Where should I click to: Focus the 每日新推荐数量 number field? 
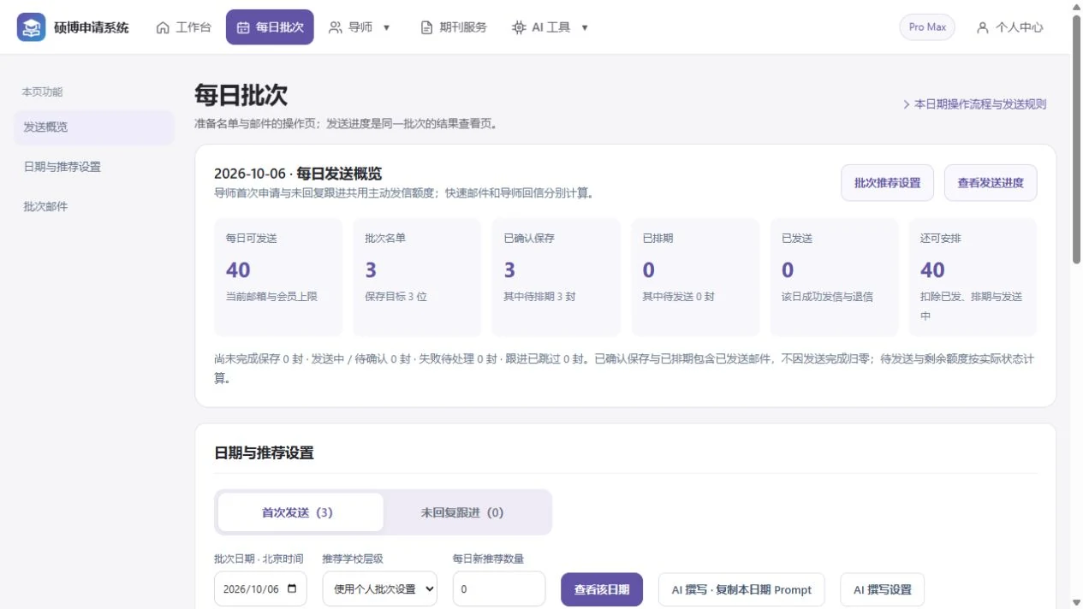point(499,588)
